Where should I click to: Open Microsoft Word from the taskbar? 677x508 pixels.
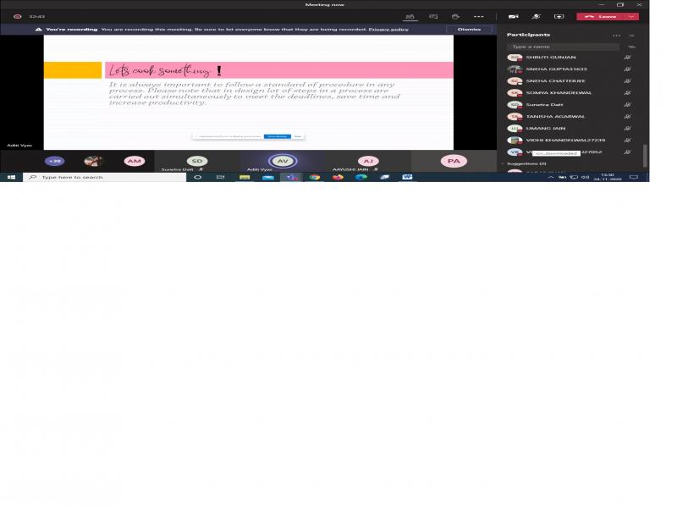[x=406, y=177]
